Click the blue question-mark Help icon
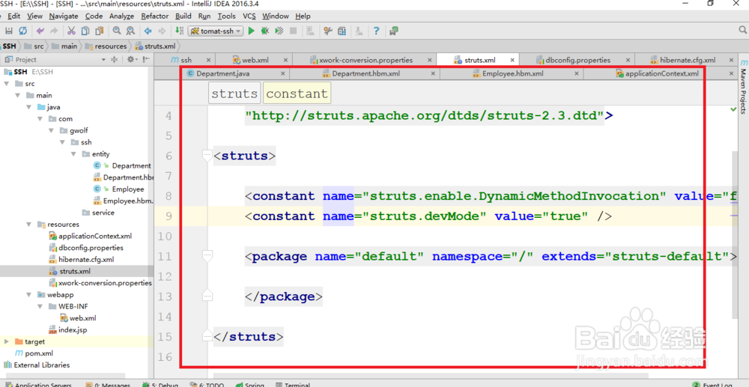This screenshot has width=749, height=387. pyautogui.click(x=377, y=31)
